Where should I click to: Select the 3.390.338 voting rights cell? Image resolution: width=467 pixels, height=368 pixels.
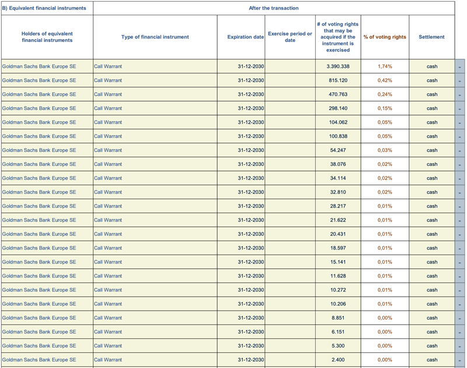pos(338,67)
